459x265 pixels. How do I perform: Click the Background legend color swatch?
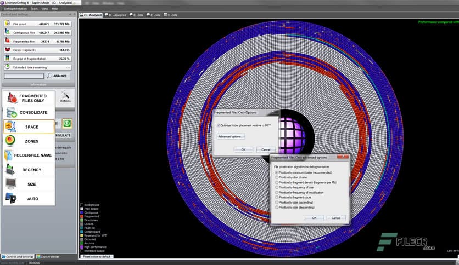(x=82, y=205)
